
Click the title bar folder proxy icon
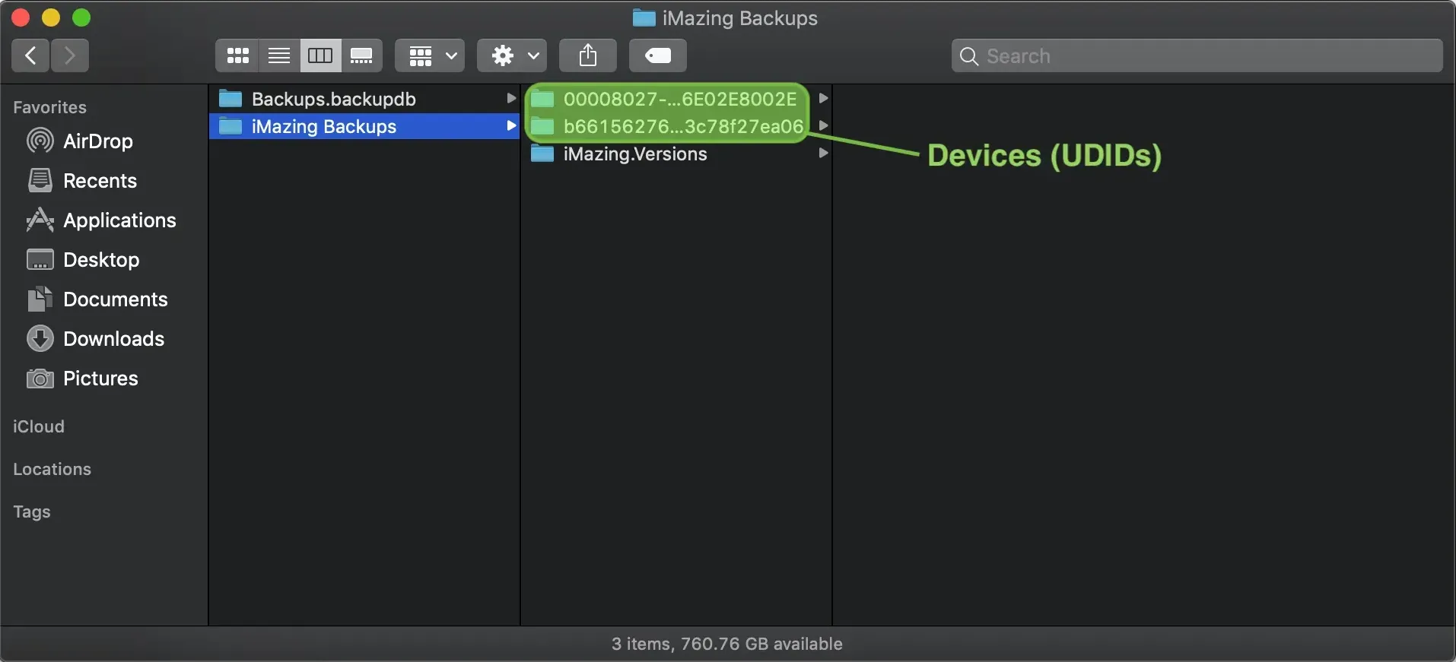click(x=644, y=17)
